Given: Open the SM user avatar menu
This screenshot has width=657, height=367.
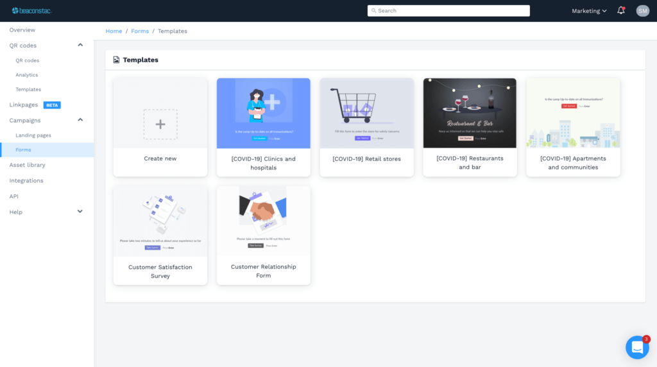Looking at the screenshot, I should (x=642, y=11).
